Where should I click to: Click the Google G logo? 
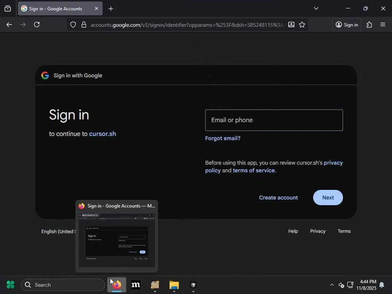45,75
